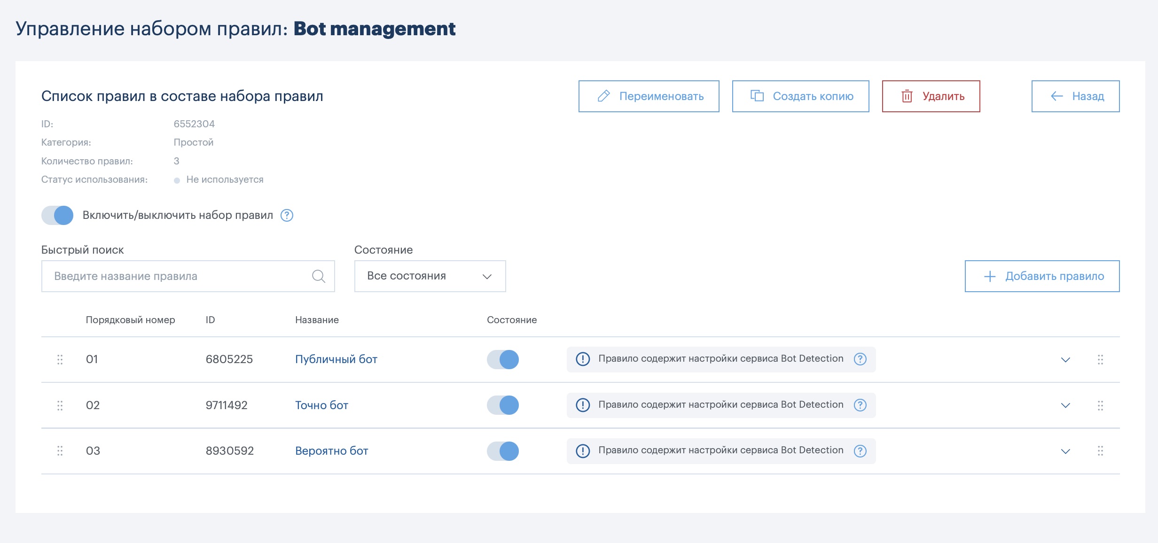
Task: Turn off the Вероятно бот rule switch
Action: coord(503,451)
